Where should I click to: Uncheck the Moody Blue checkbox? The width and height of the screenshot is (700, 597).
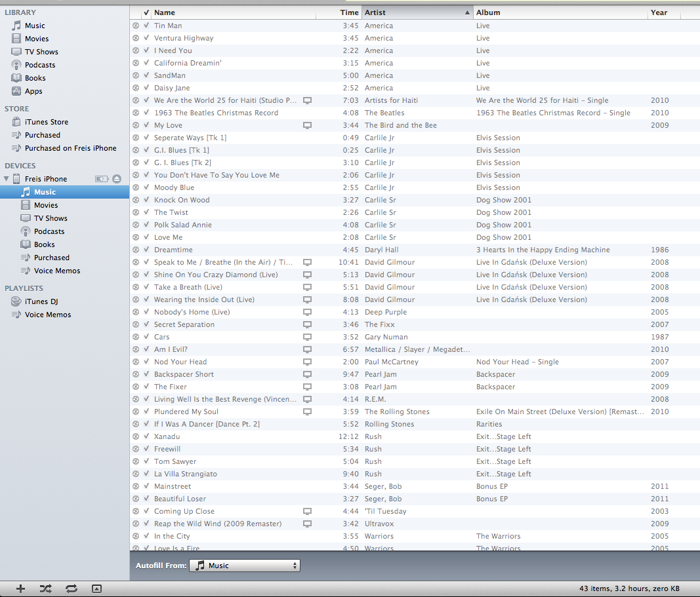coord(146,187)
